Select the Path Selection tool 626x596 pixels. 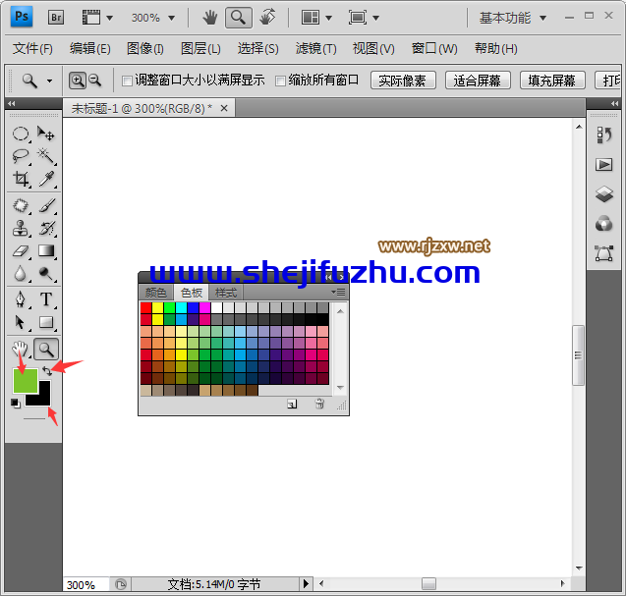[21, 322]
